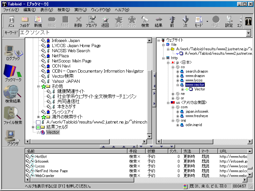Expand the odin.ingrid host node
255x191 pixels.
coord(178,125)
